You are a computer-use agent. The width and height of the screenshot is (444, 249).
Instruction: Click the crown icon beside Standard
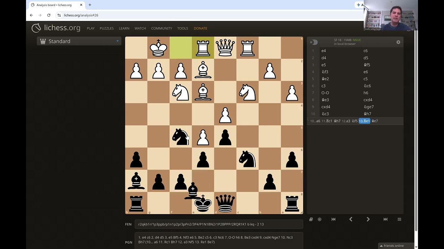point(43,41)
